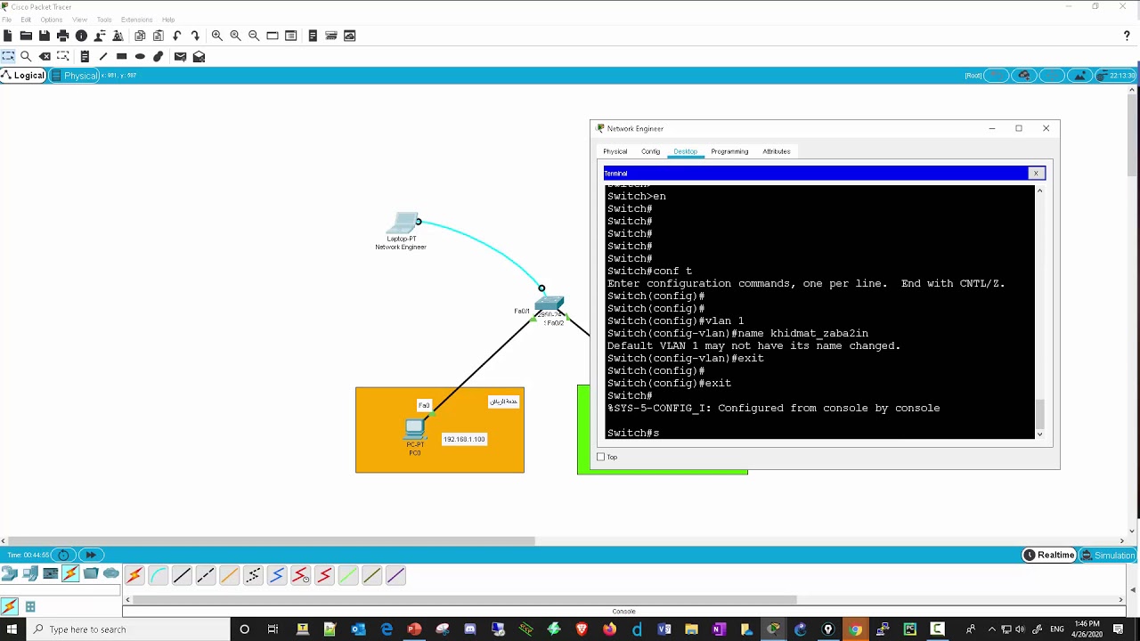
Task: Redo the action in the toolbar
Action: coord(195,36)
